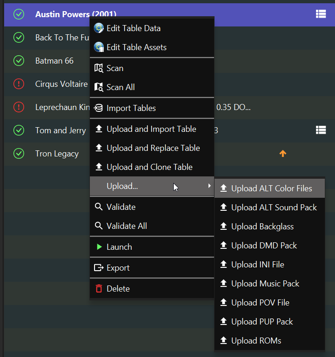The image size is (335, 357).
Task: Select Upload and Replace Table
Action: tap(152, 148)
